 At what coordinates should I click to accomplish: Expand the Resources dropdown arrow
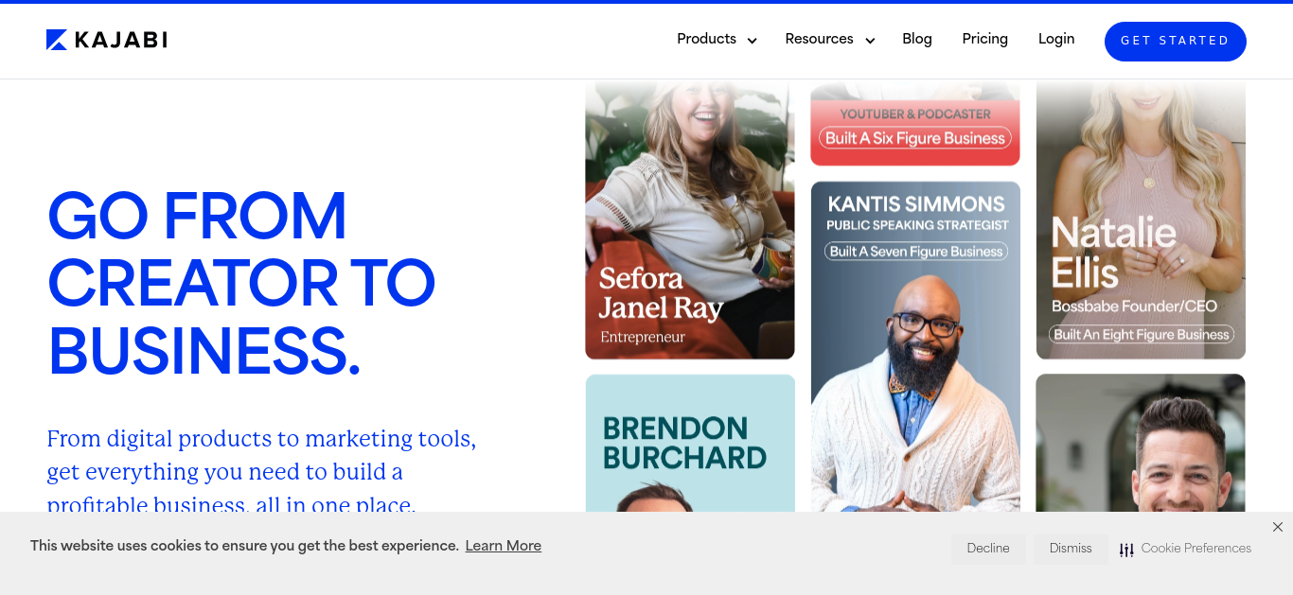(x=870, y=41)
